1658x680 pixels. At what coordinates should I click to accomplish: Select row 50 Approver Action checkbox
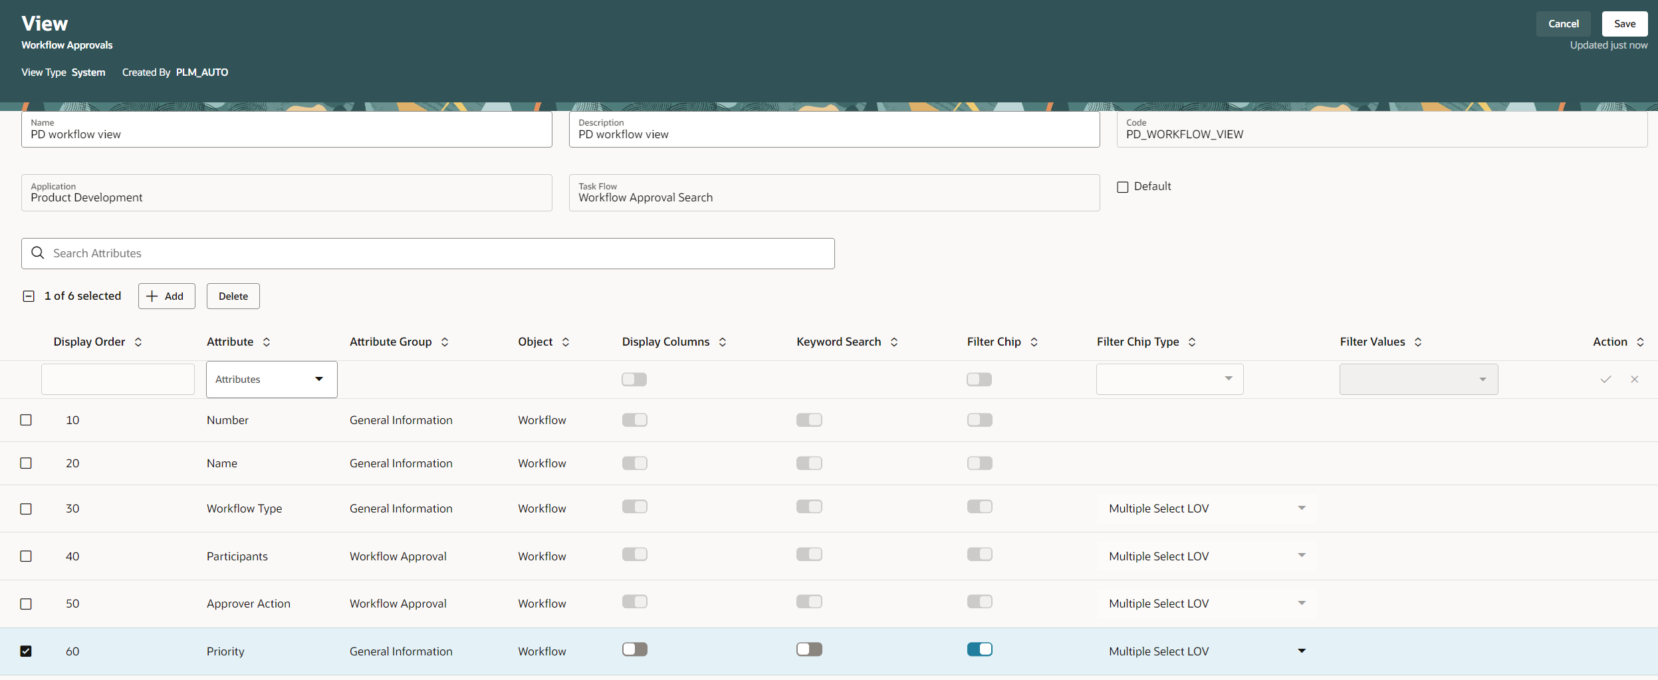pyautogui.click(x=26, y=604)
